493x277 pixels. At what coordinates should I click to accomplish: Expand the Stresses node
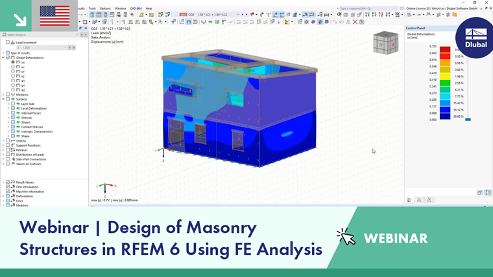coord(8,118)
